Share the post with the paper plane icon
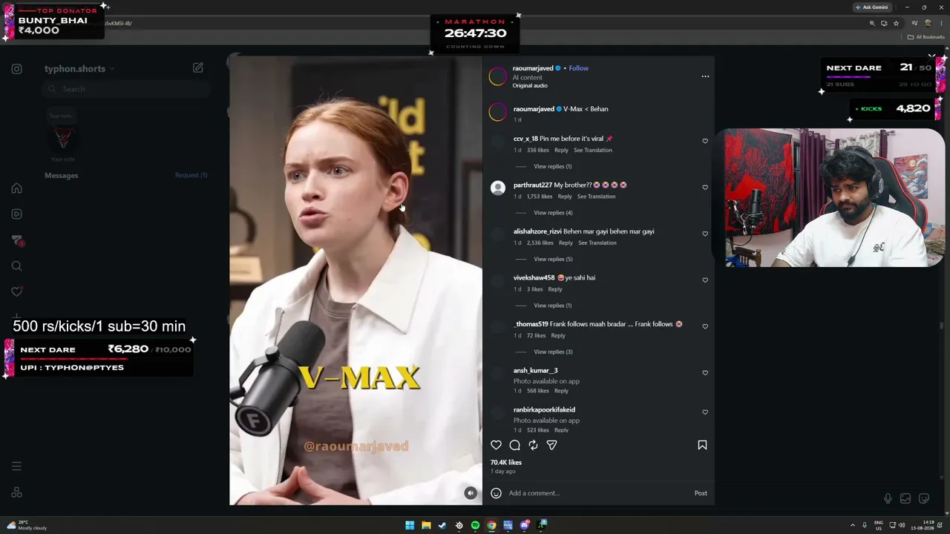Viewport: 950px width, 534px height. [x=551, y=445]
